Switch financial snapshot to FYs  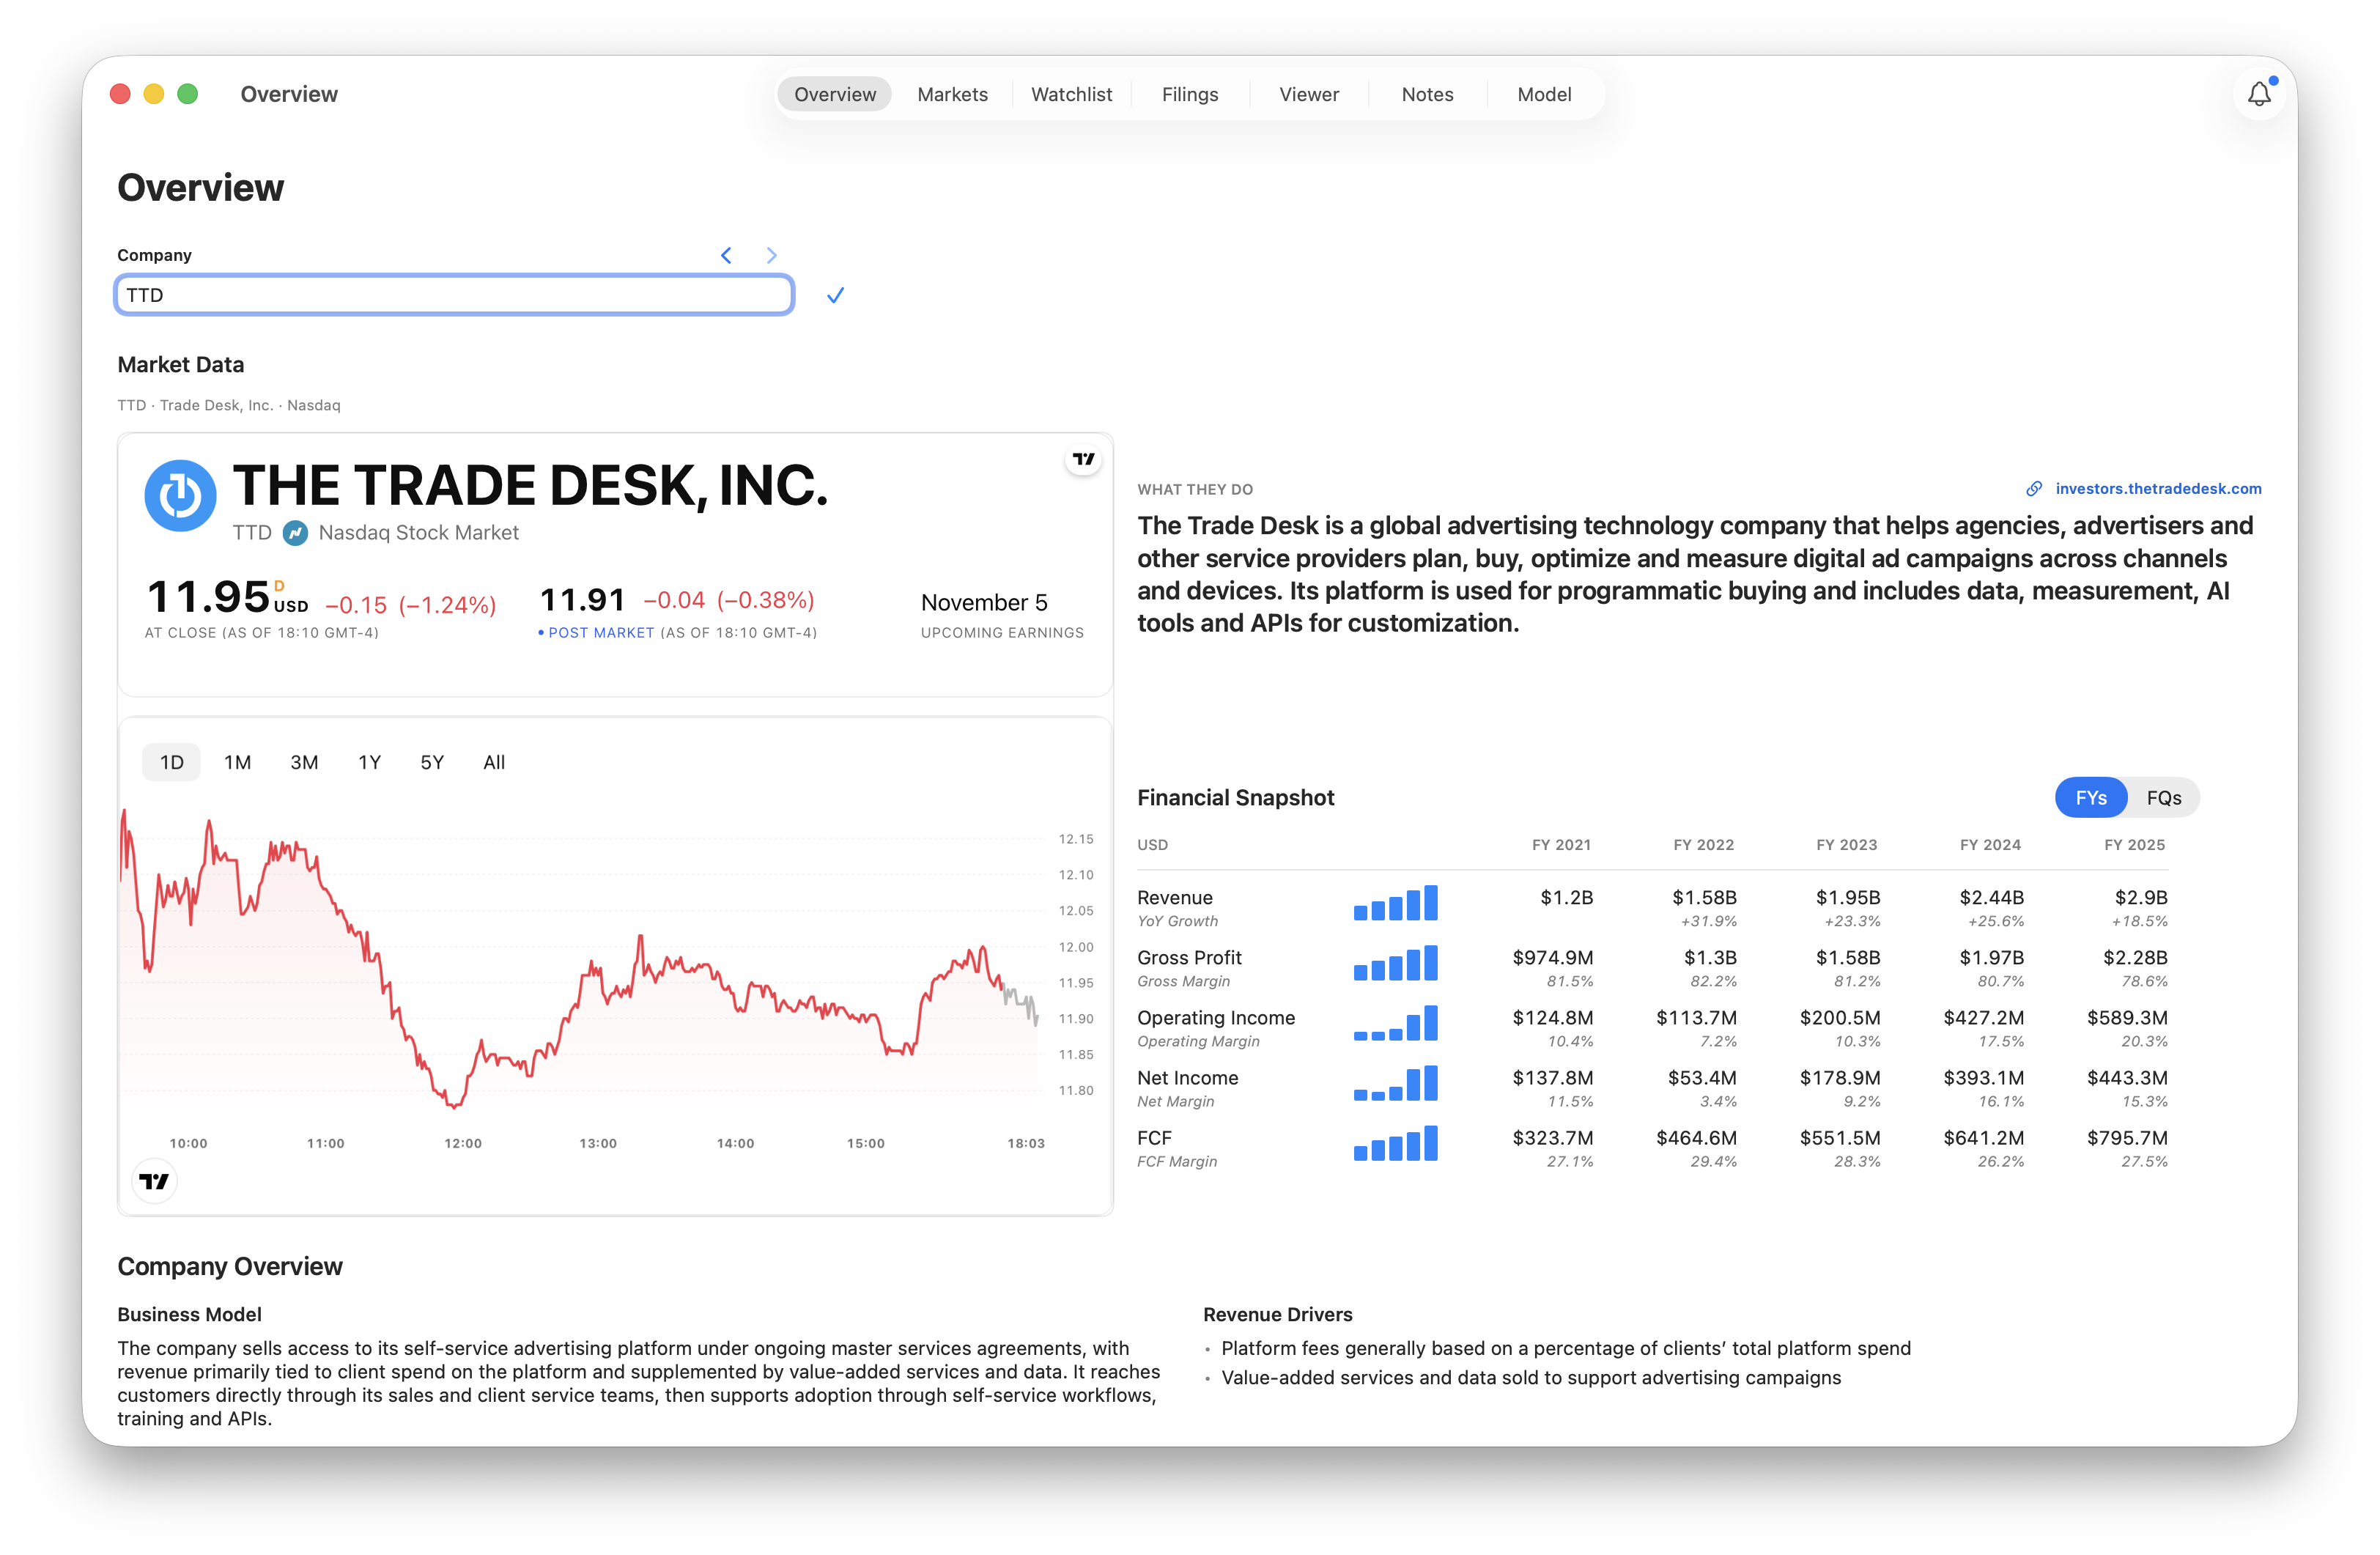[x=2090, y=798]
